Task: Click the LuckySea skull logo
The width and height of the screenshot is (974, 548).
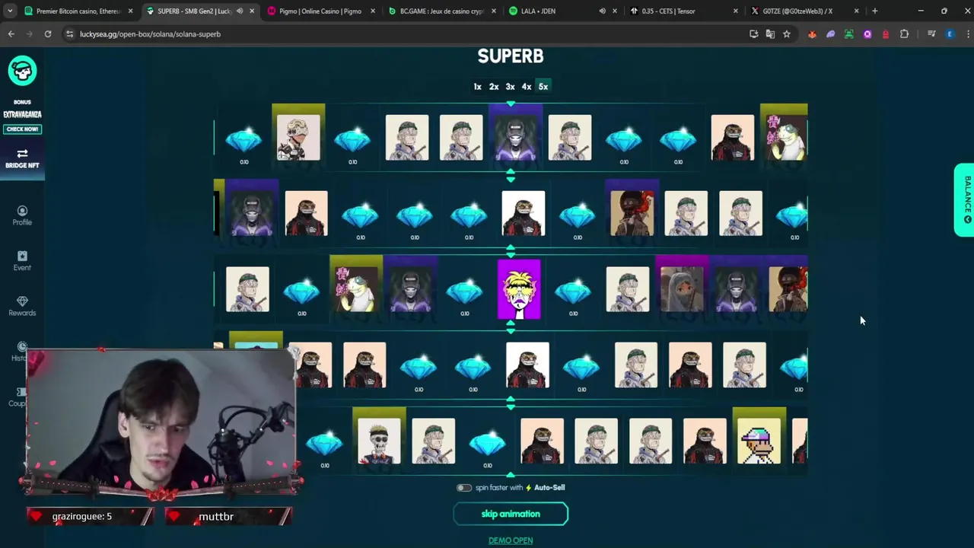Action: [22, 71]
